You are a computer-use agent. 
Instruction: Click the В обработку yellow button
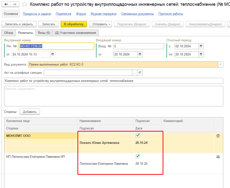74,24
